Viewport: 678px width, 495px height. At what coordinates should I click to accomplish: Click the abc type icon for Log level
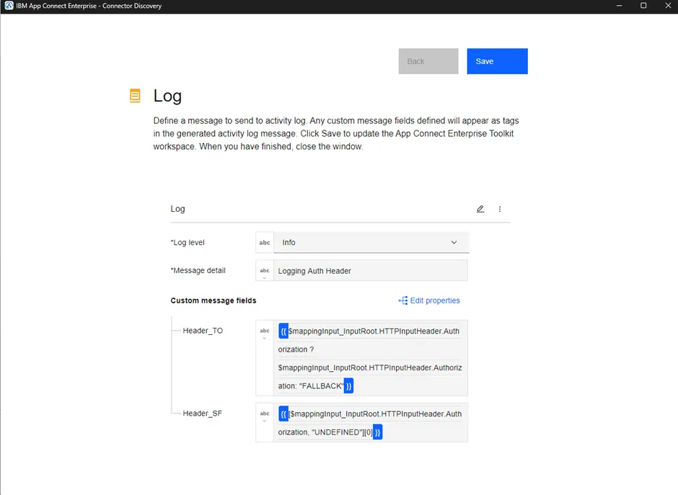coord(265,243)
